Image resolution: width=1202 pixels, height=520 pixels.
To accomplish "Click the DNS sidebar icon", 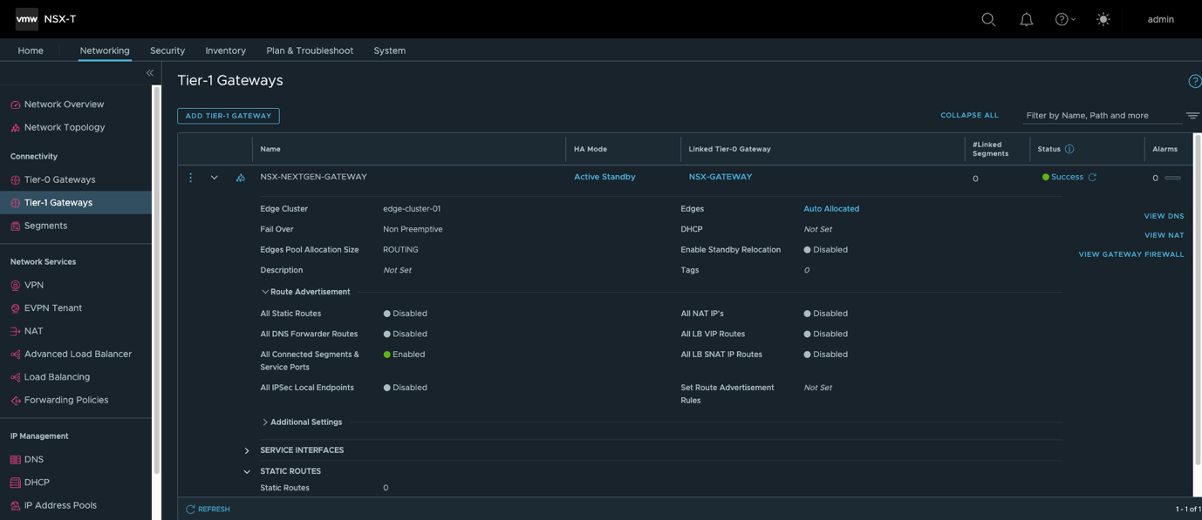I will [x=15, y=459].
